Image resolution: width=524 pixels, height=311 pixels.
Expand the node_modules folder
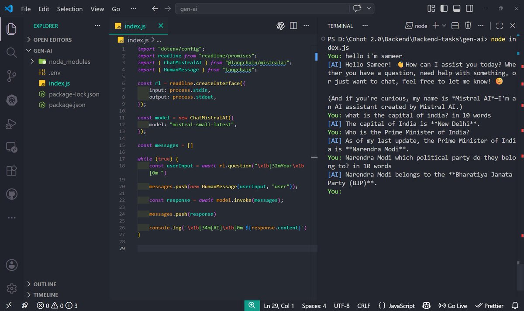tap(32, 62)
